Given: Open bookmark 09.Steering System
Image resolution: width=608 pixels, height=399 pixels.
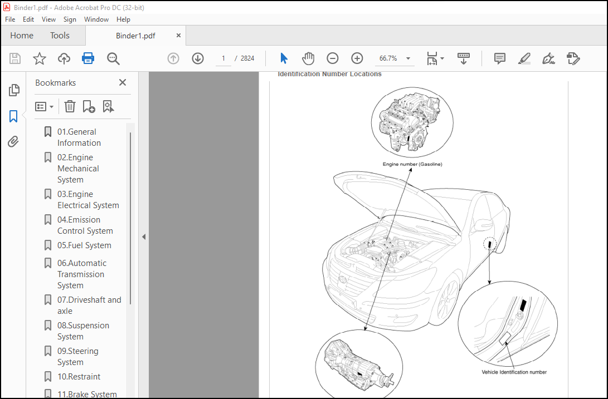Looking at the screenshot, I should click(x=77, y=356).
